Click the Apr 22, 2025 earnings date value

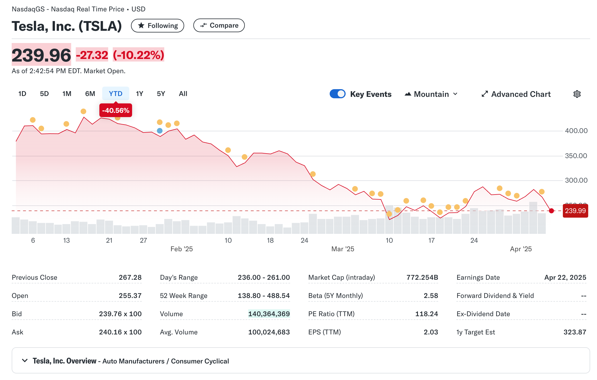tap(565, 277)
